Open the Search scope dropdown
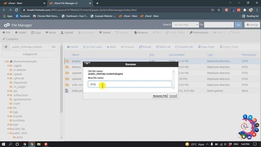The image size is (261, 147). click(185, 24)
